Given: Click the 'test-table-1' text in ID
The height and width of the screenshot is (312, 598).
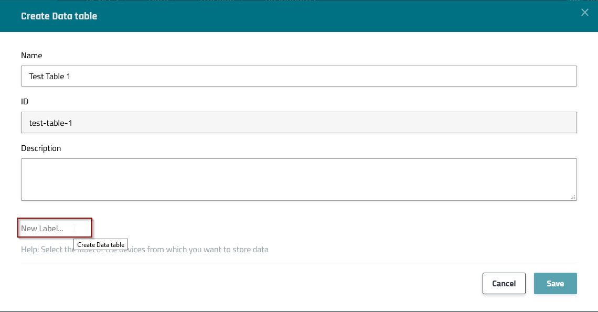Looking at the screenshot, I should point(50,123).
